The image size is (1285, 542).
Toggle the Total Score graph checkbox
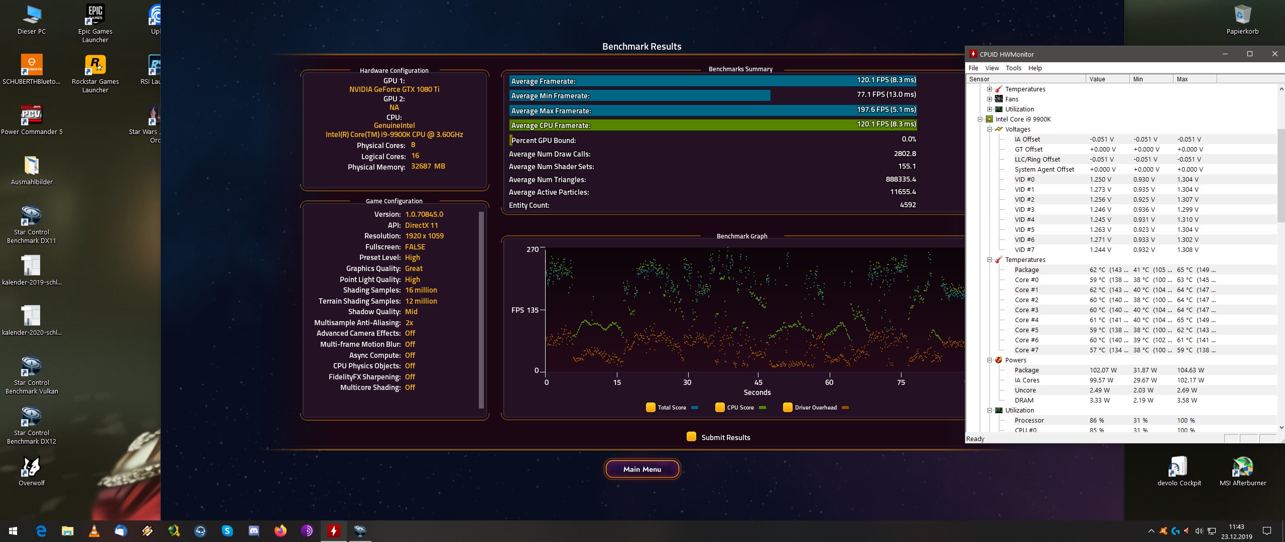[651, 408]
